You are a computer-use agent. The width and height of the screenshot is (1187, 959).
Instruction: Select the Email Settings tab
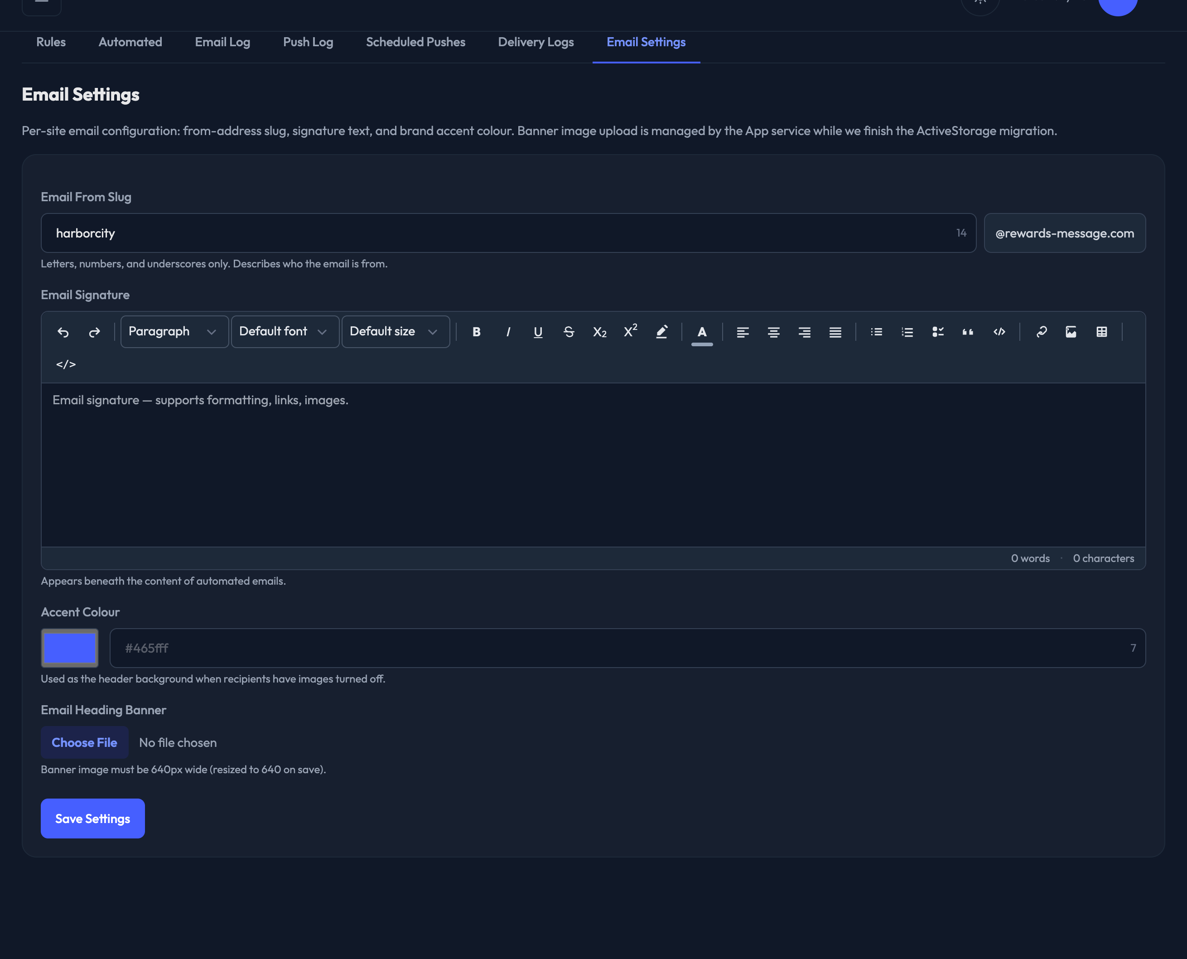646,43
